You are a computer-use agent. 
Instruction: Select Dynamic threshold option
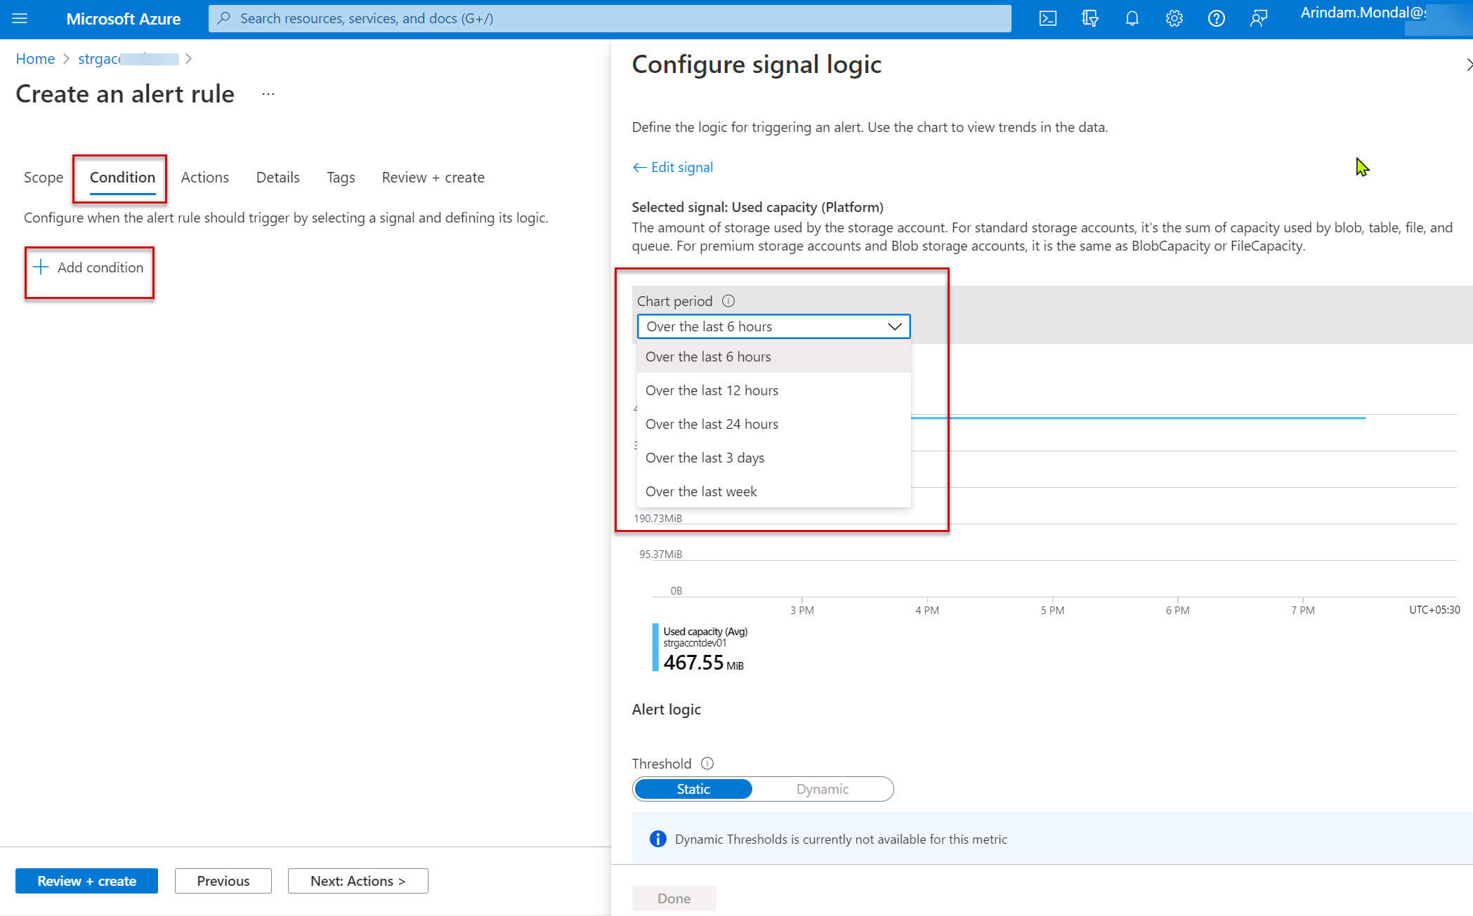click(822, 789)
